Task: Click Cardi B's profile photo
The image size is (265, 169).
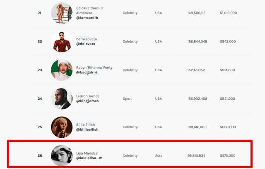Action: coord(62,13)
